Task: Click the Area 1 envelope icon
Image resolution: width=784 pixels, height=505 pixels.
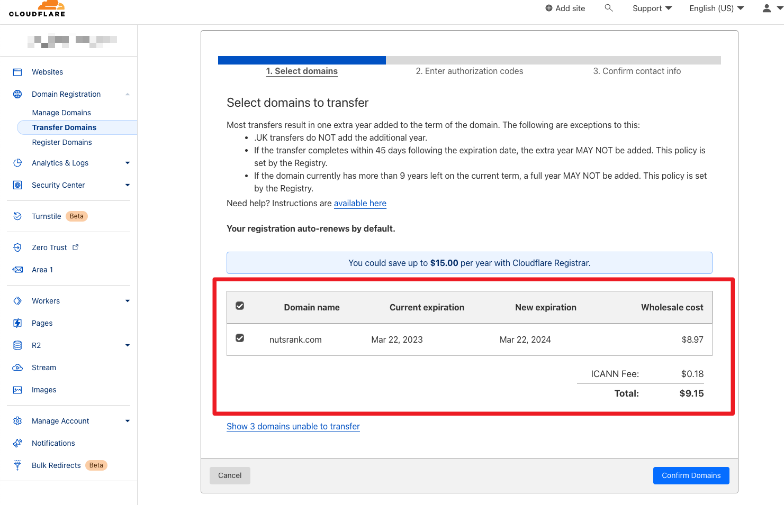Action: (x=17, y=270)
